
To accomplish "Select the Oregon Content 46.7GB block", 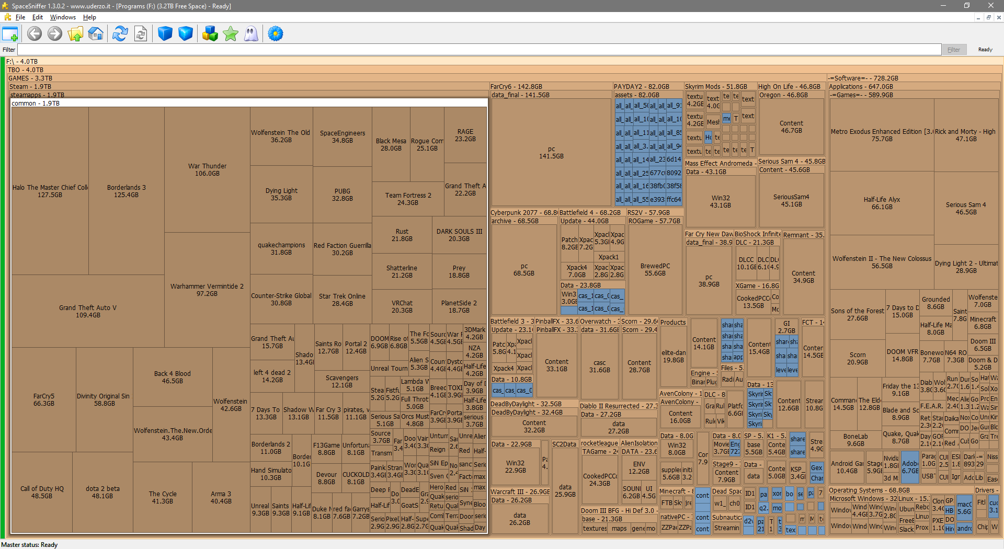I will coord(791,127).
